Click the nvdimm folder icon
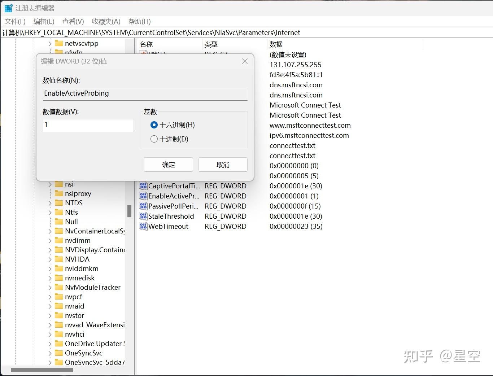The image size is (493, 376). (59, 240)
